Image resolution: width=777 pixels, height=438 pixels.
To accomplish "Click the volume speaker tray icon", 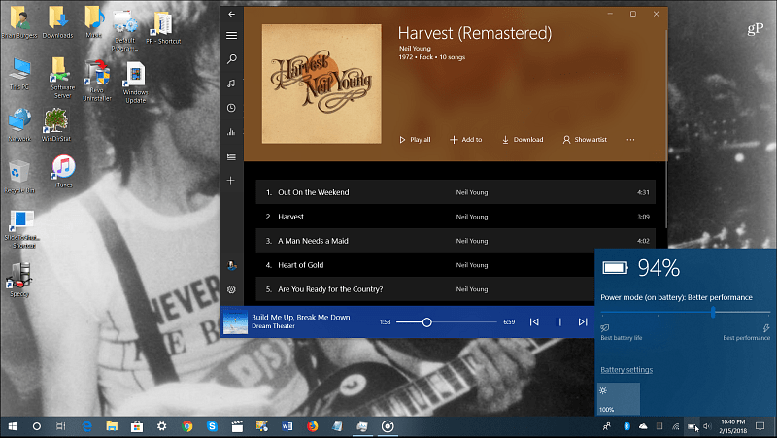I will coord(707,426).
